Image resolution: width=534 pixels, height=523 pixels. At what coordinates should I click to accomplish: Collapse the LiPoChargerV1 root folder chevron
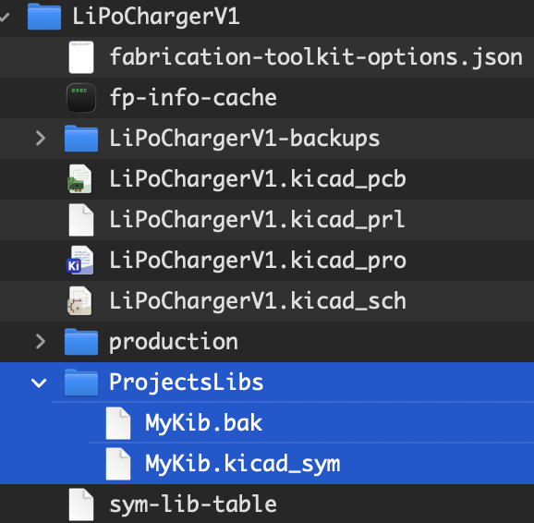[4, 17]
